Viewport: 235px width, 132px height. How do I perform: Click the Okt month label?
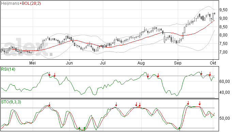pyautogui.click(x=213, y=63)
